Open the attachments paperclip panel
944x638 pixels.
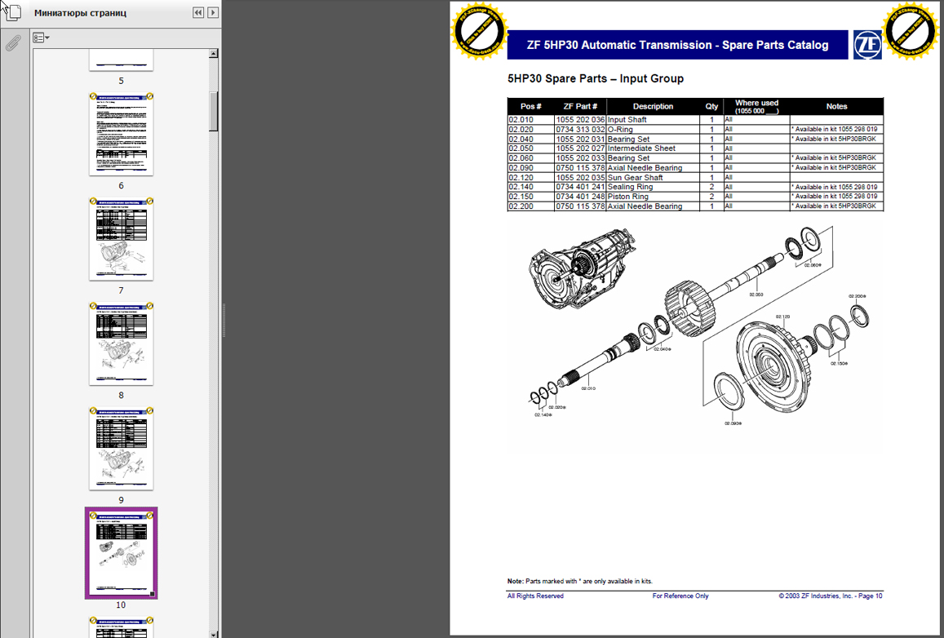11,43
